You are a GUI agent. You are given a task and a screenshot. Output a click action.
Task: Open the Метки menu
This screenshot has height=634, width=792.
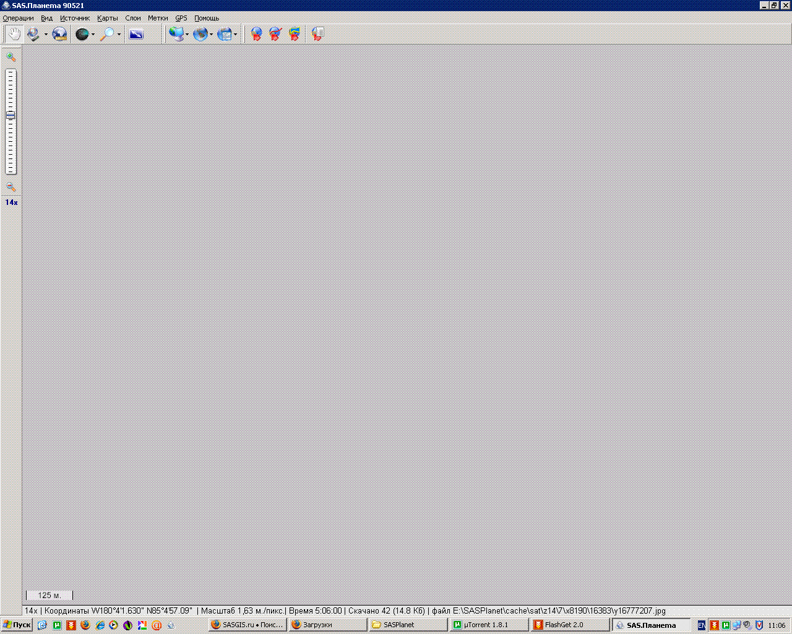(157, 18)
